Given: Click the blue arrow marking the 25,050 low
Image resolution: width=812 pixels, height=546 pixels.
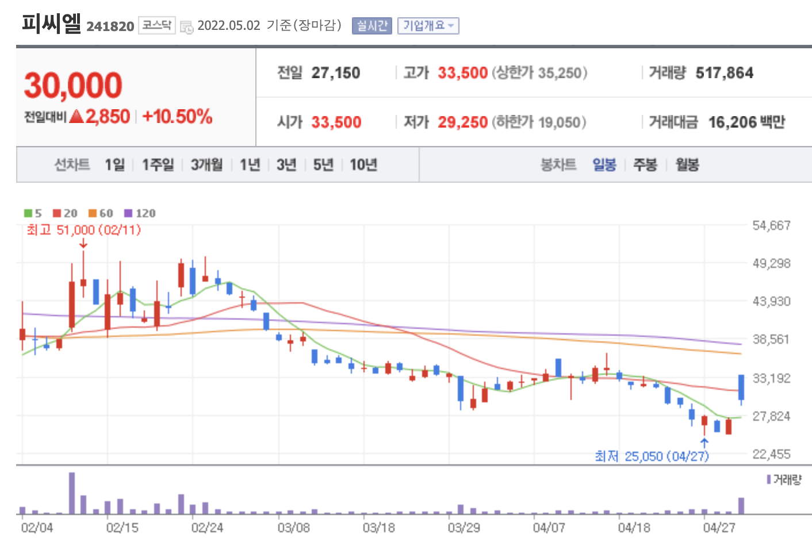Looking at the screenshot, I should pos(704,443).
